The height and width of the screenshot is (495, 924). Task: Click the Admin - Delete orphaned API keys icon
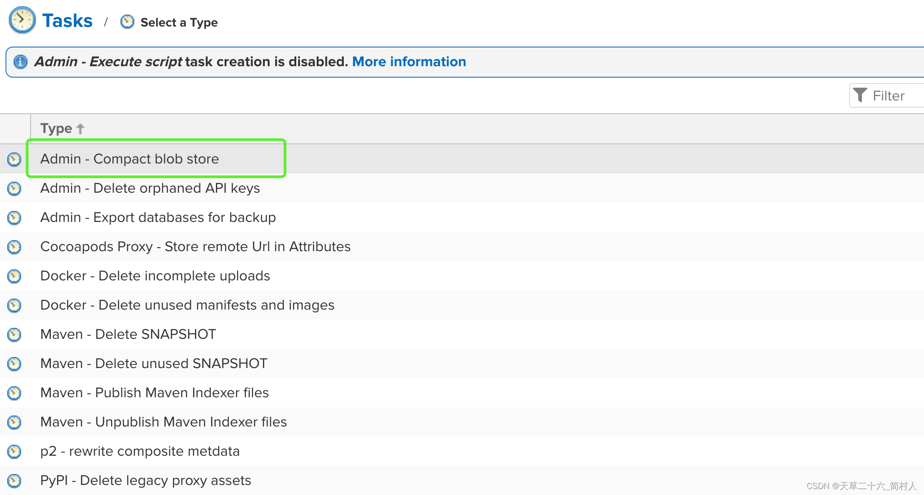click(15, 188)
